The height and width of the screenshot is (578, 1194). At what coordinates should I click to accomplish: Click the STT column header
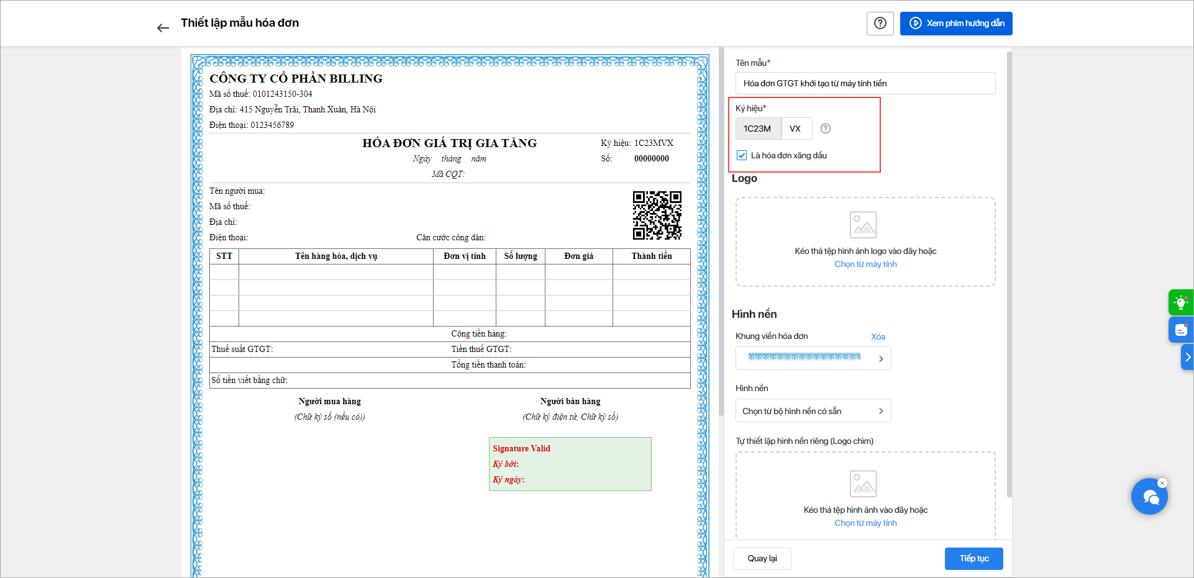click(x=224, y=256)
